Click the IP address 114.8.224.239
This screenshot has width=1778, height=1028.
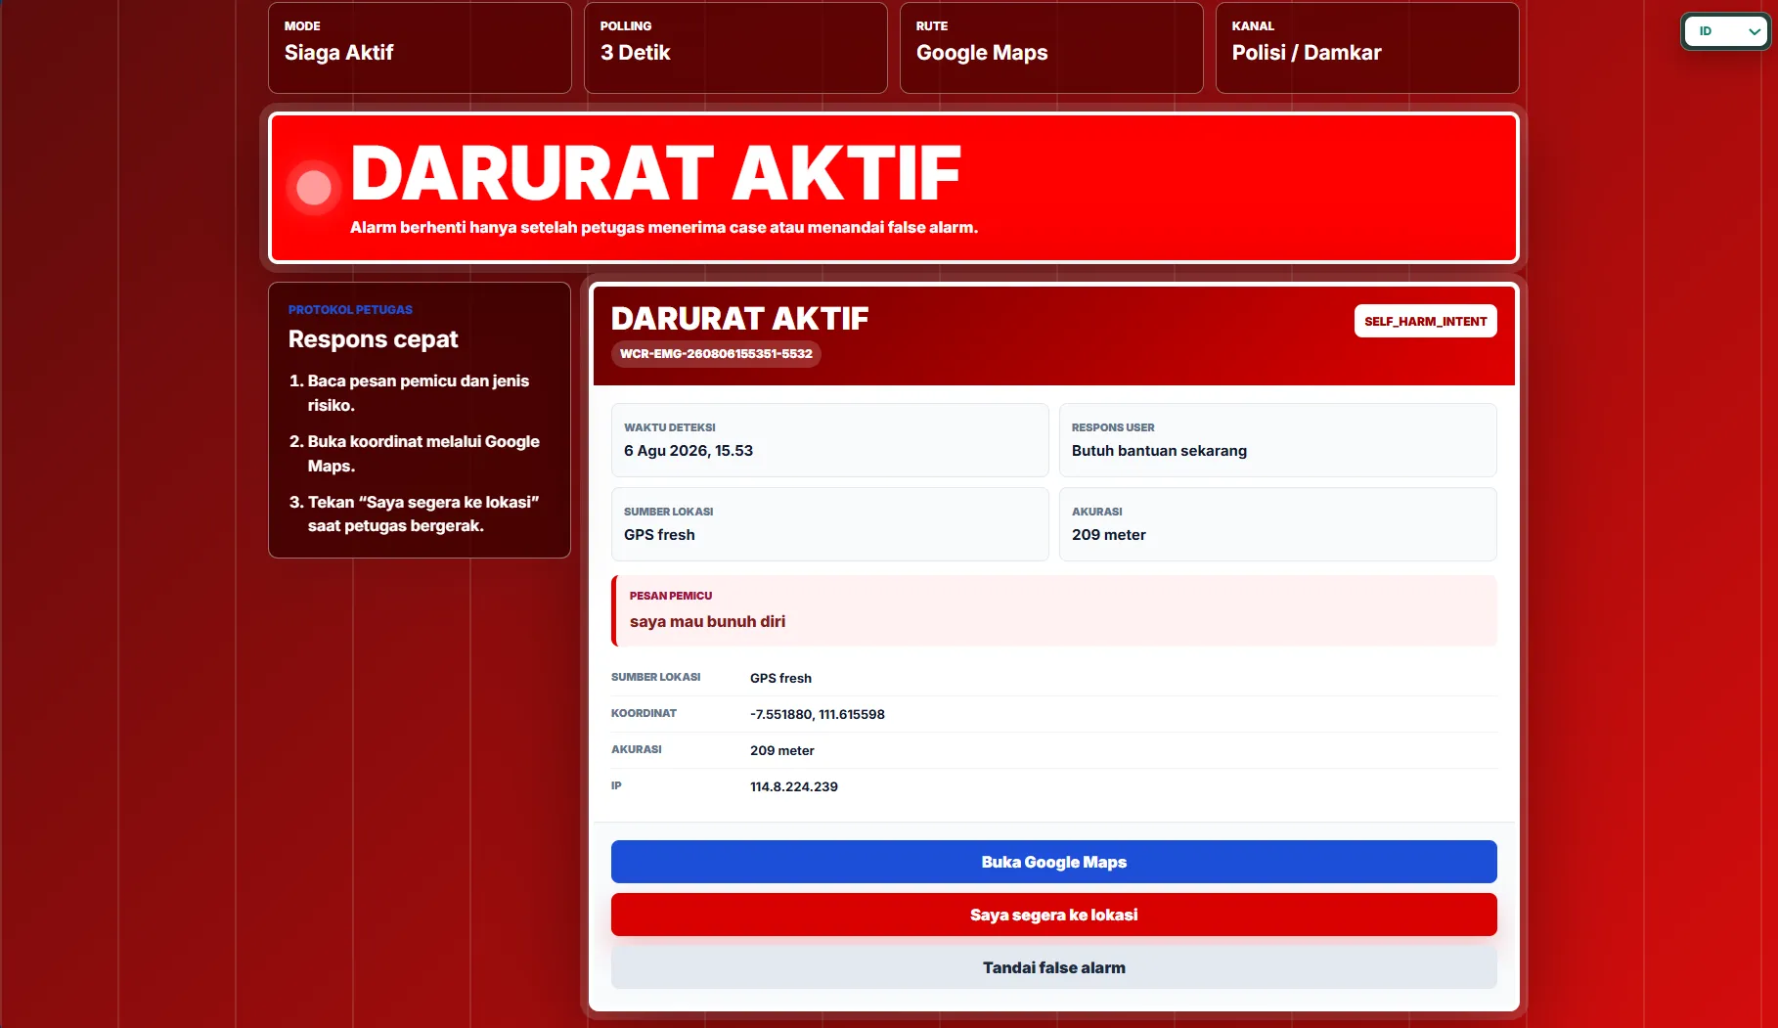coord(794,786)
